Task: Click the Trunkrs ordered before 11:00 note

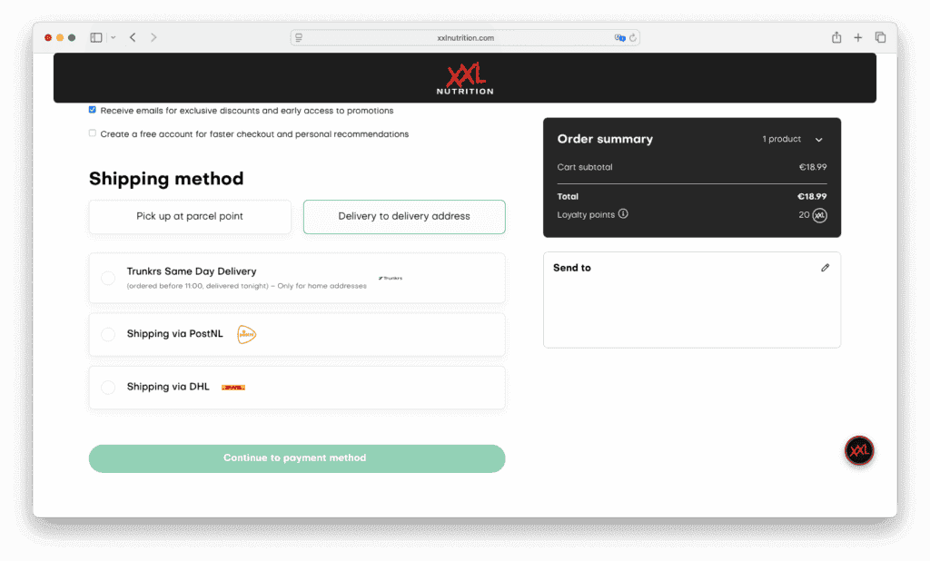Action: click(247, 286)
